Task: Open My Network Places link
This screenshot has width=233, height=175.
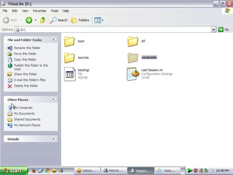Action: (x=27, y=125)
